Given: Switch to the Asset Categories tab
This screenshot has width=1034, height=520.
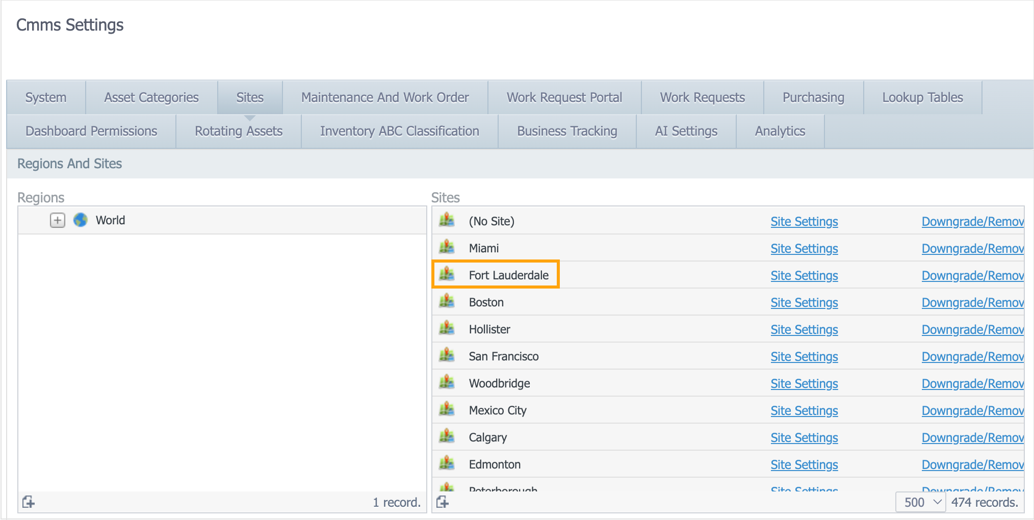Looking at the screenshot, I should [151, 97].
